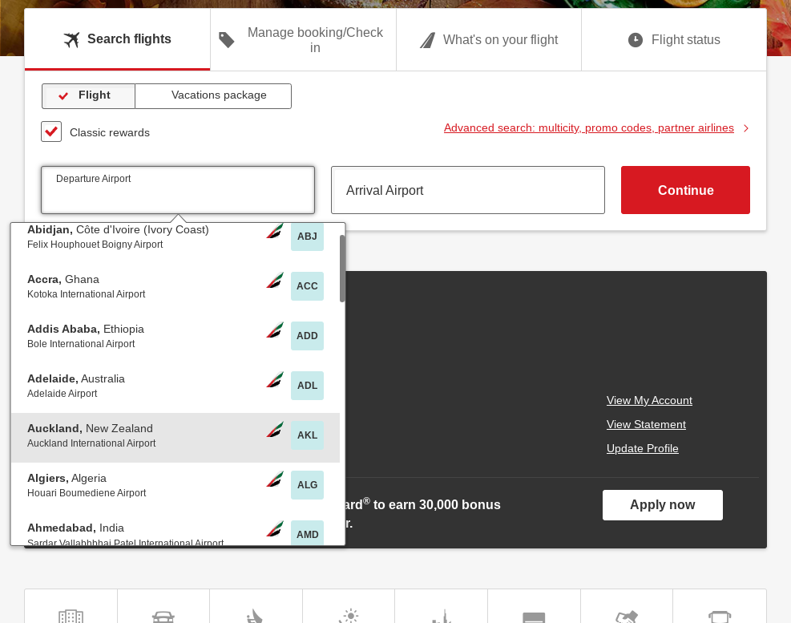The image size is (791, 623).
Task: Click the ABJ airport code badge
Action: pos(307,237)
